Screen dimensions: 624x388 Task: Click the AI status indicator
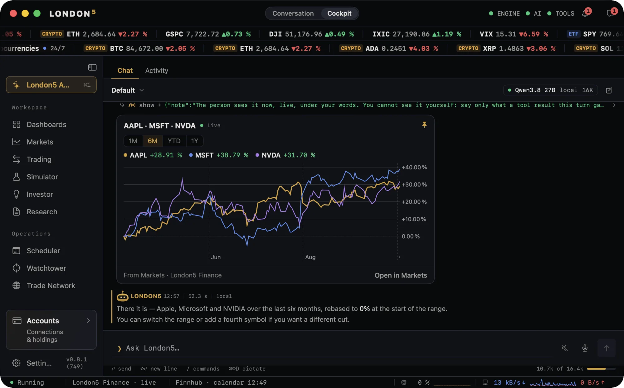[534, 13]
